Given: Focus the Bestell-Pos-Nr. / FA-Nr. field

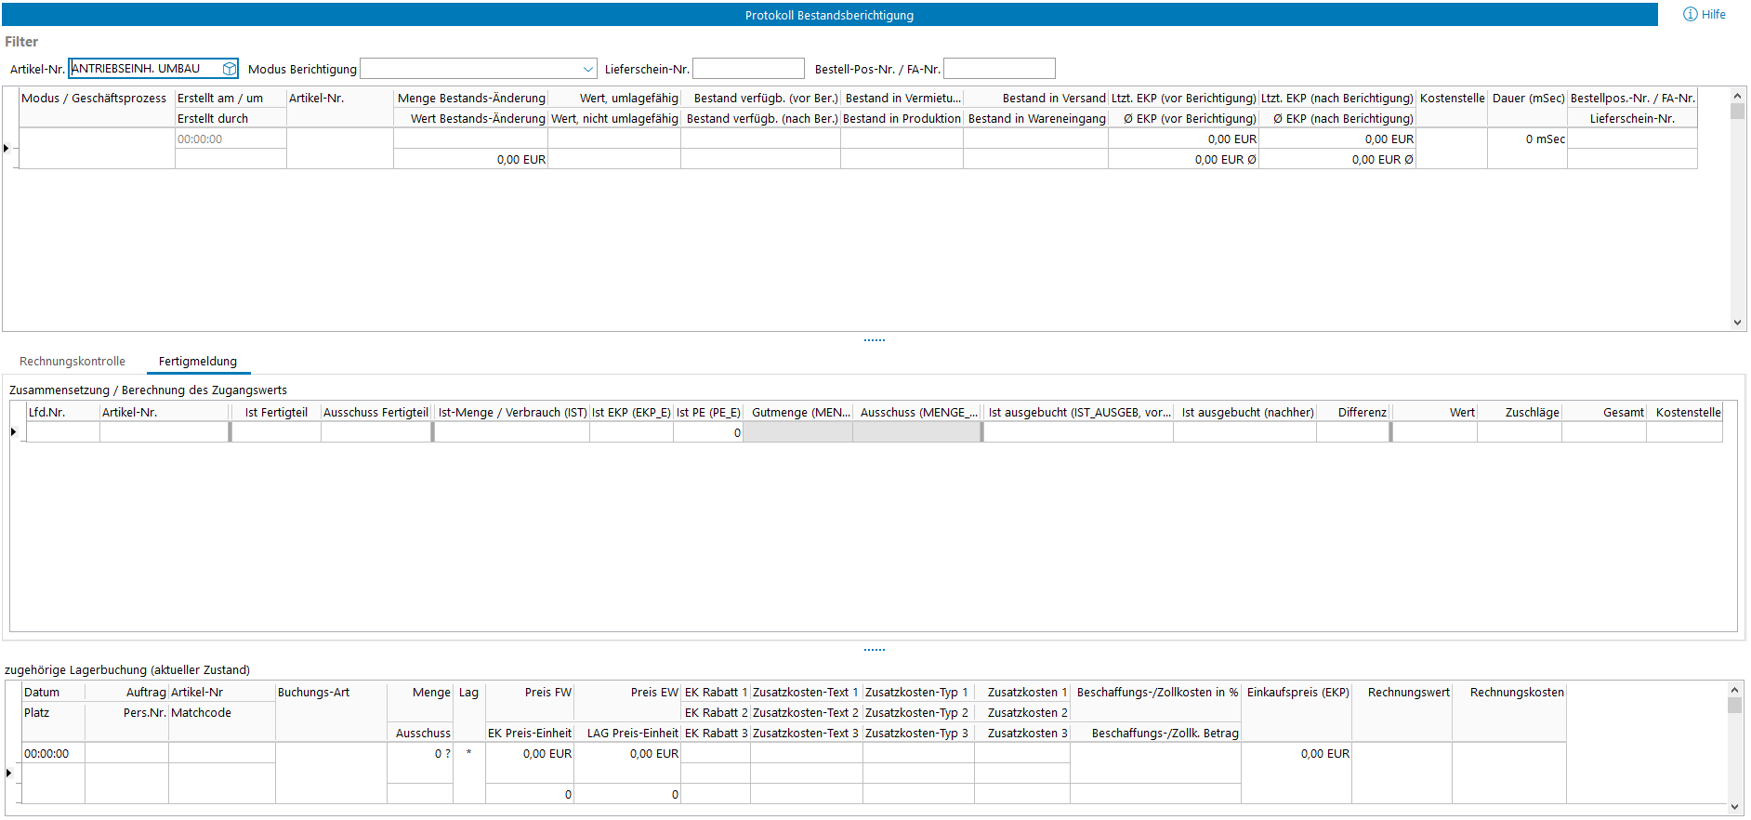Looking at the screenshot, I should pyautogui.click(x=999, y=69).
